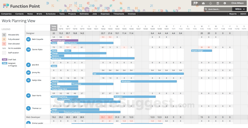Open the Chris Wilson user menu
The width and height of the screenshot is (248, 128).
[237, 3]
